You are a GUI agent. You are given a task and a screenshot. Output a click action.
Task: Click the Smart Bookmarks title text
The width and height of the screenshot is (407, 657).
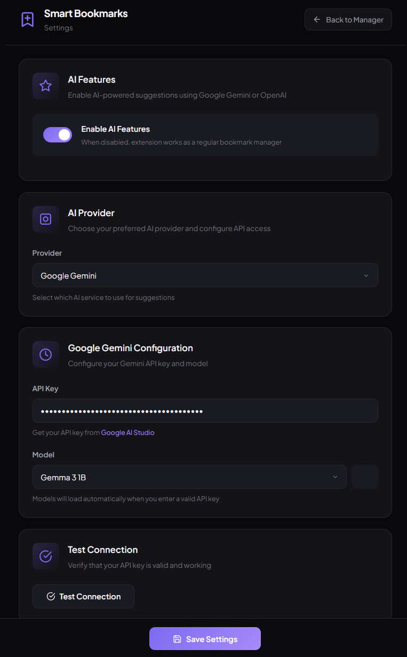tap(86, 13)
